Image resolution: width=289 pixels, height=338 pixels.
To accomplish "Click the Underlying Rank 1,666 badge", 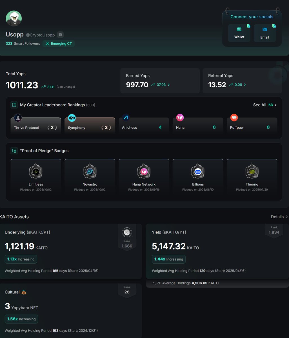I will 127,237.
